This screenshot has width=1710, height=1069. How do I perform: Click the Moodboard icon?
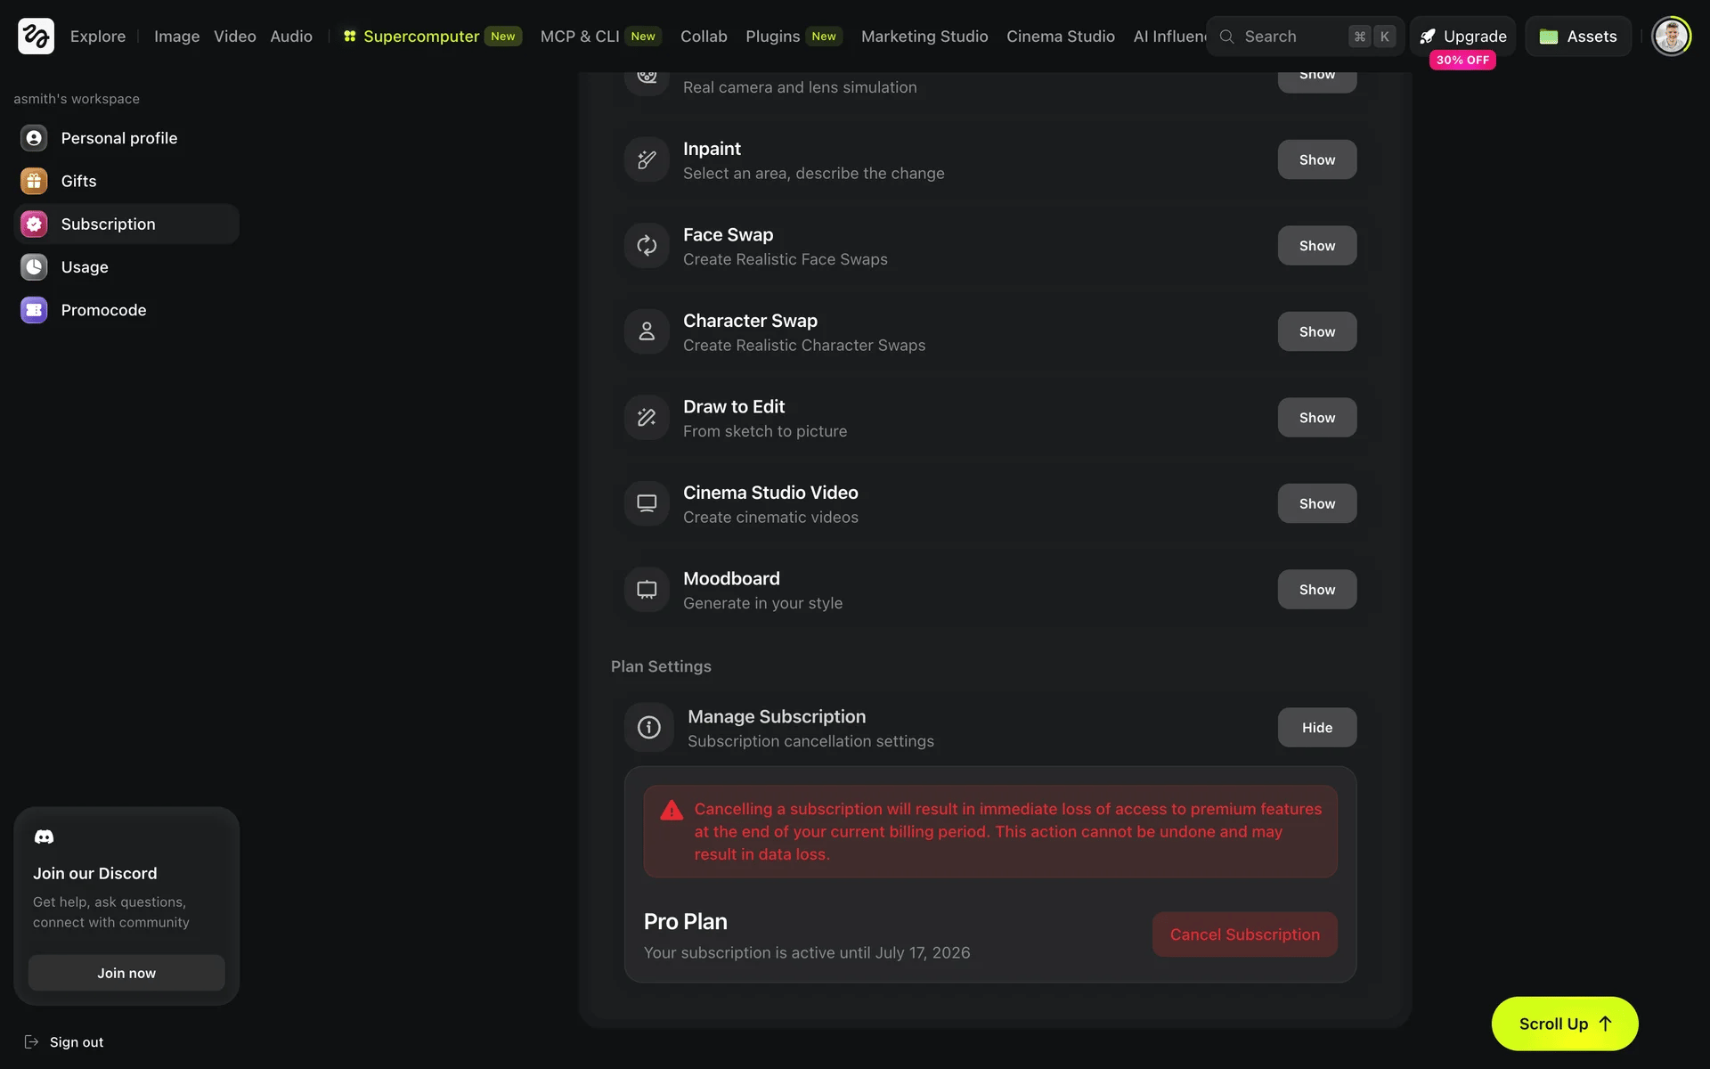click(x=647, y=589)
